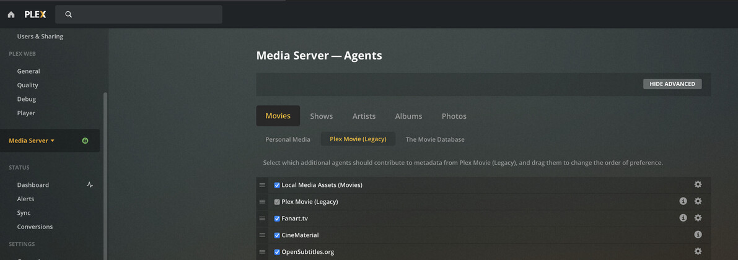
Task: Select Plex Movie (Legacy) agent tab
Action: 358,139
